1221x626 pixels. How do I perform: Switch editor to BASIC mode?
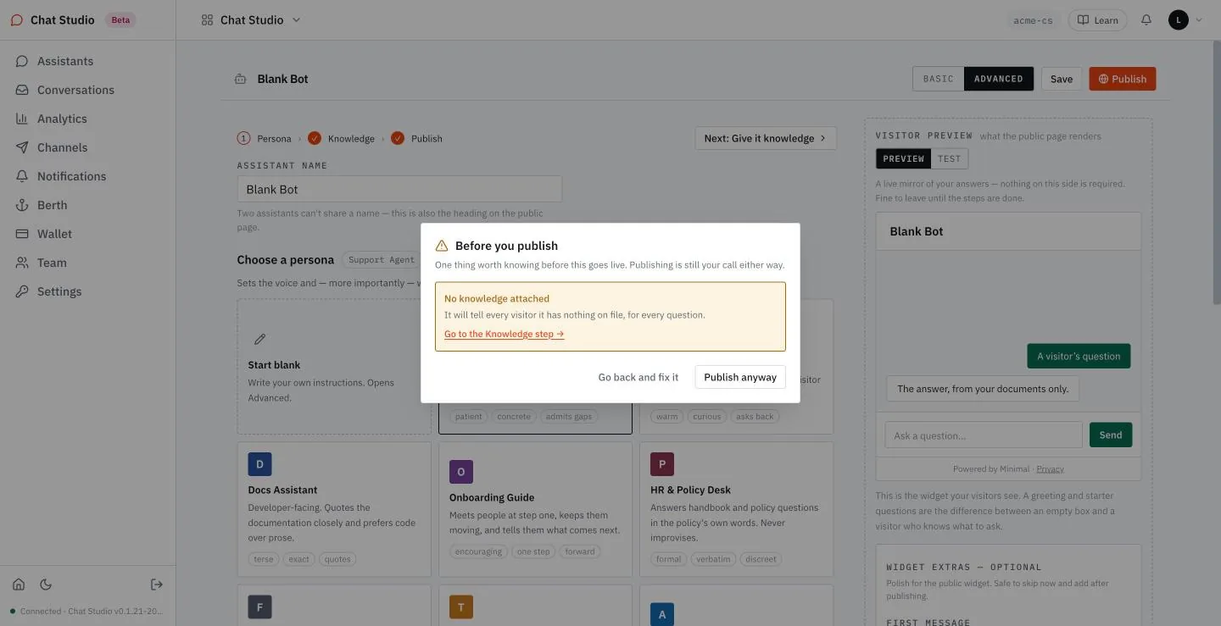[938, 79]
